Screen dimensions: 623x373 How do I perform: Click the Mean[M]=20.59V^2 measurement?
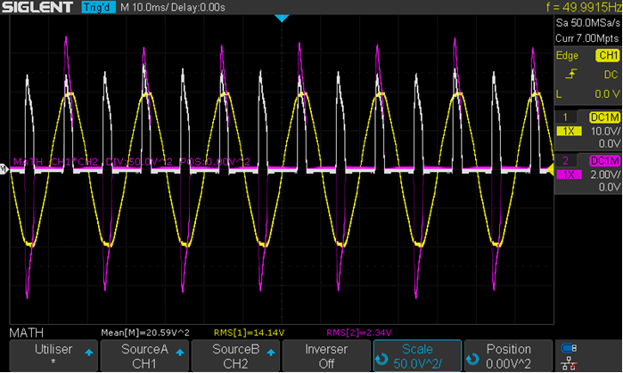(145, 333)
